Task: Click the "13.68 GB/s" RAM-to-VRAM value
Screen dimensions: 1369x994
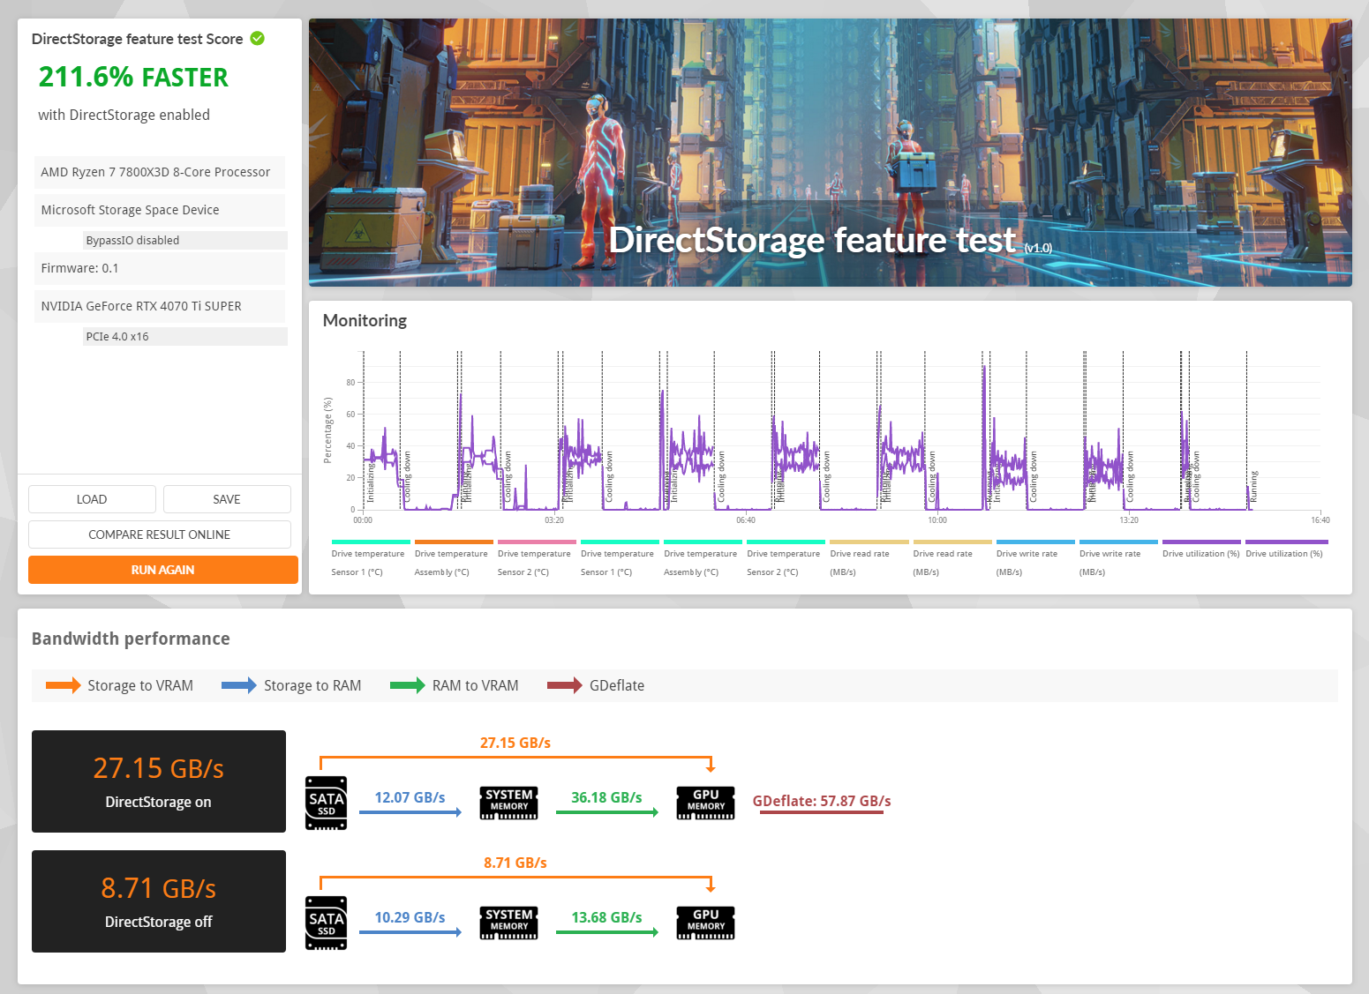Action: pos(607,917)
